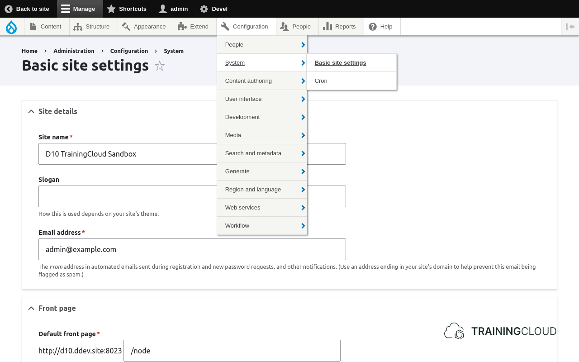Click the toolbar orientation toggle icon
Screen dimensions: 579x362
tap(570, 27)
